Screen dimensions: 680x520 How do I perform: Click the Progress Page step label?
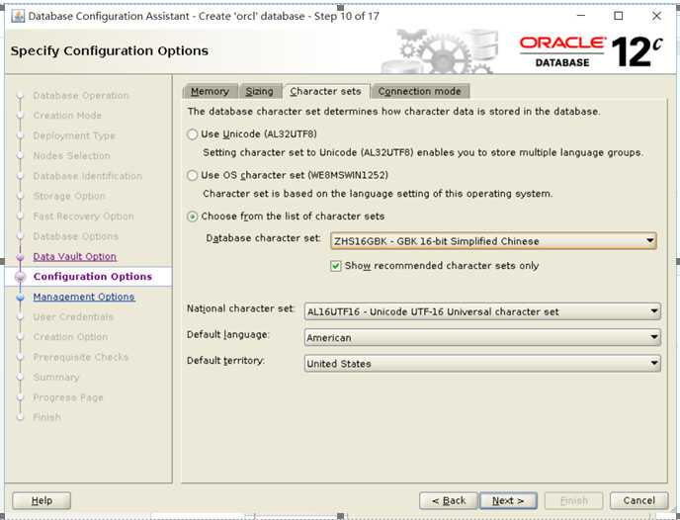click(x=68, y=397)
